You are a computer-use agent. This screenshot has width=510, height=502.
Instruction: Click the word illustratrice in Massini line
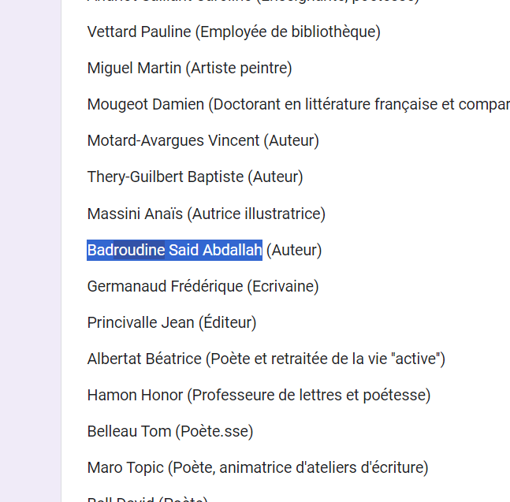click(x=283, y=214)
